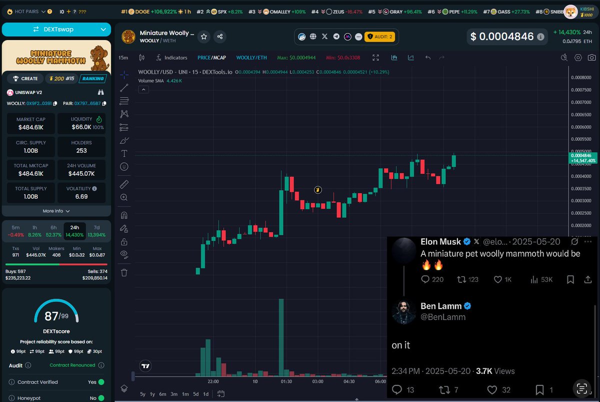Open the RANKING button
The height and width of the screenshot is (402, 600).
(x=92, y=79)
